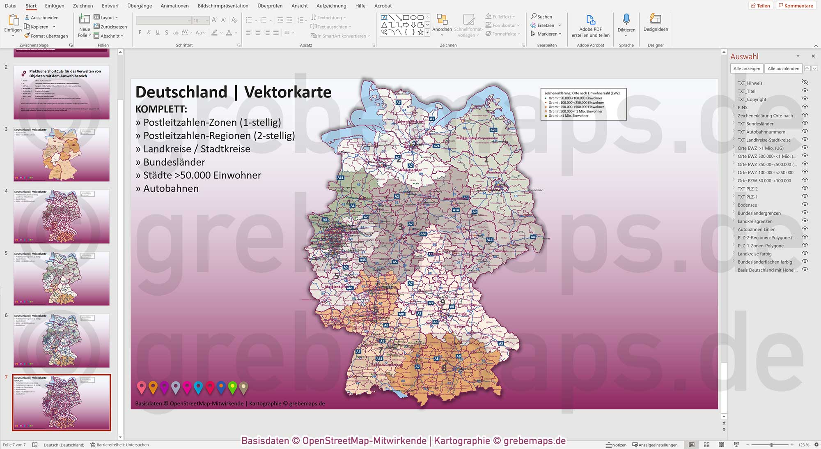This screenshot has width=821, height=449.
Task: Fit slide to current window icon
Action: pyautogui.click(x=816, y=445)
